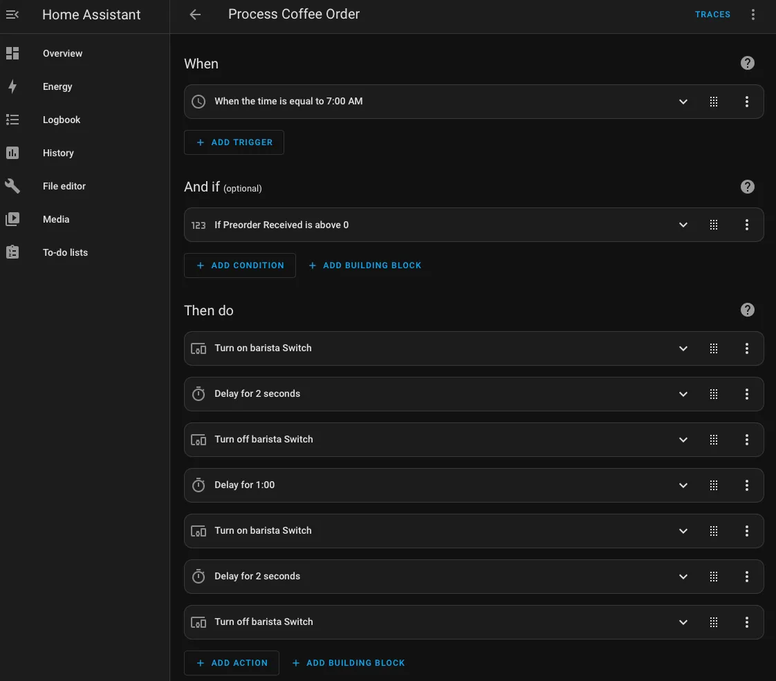Collapse the sidebar with the hamburger icon
The width and height of the screenshot is (776, 681).
point(12,15)
